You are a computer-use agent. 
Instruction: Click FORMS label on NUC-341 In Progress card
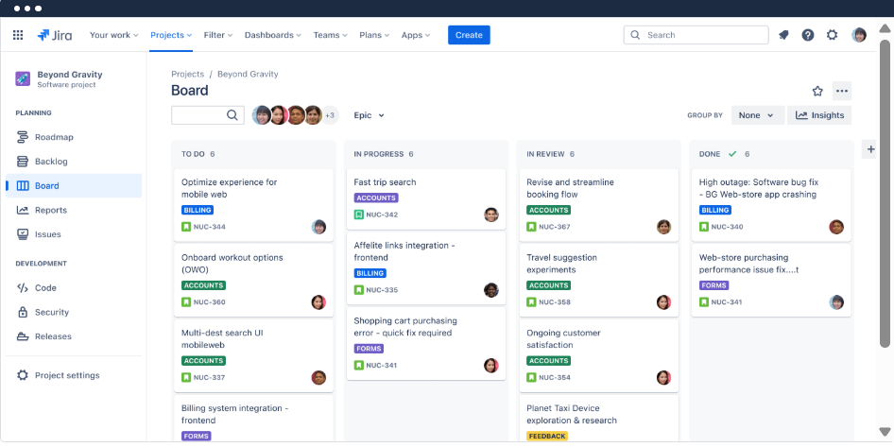(369, 349)
